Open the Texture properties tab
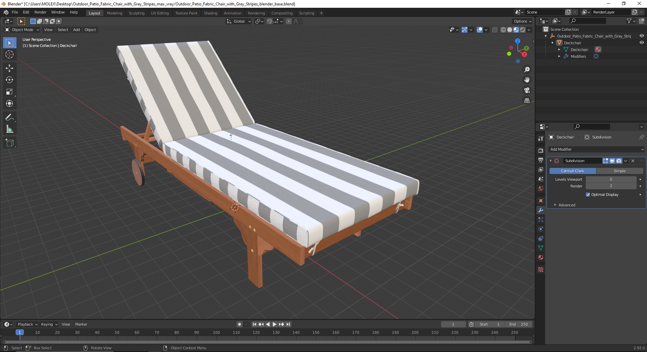 pyautogui.click(x=541, y=270)
